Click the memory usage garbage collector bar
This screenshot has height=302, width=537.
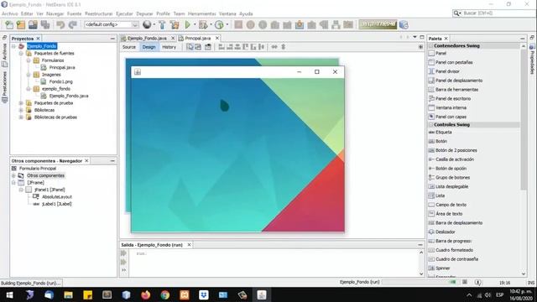tap(378, 24)
